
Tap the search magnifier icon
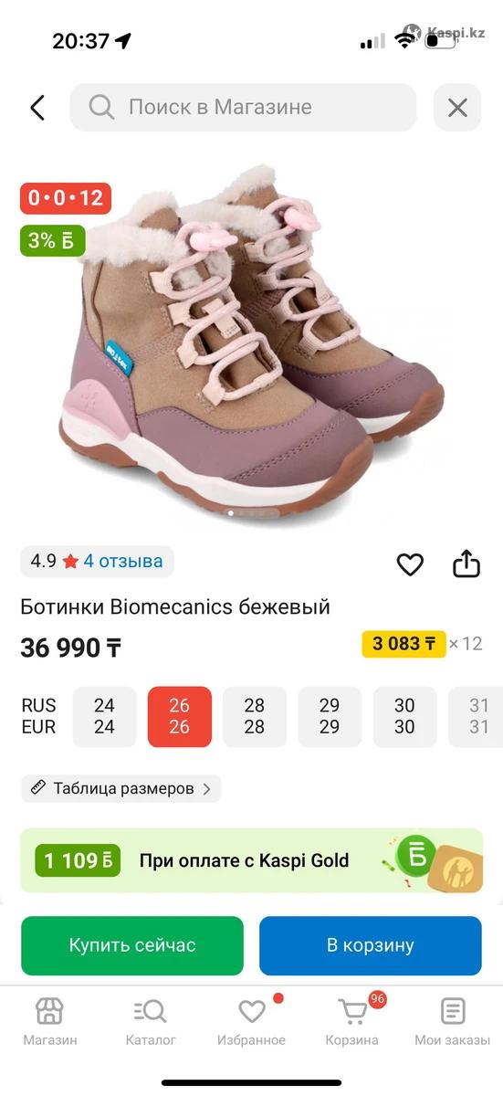point(100,108)
